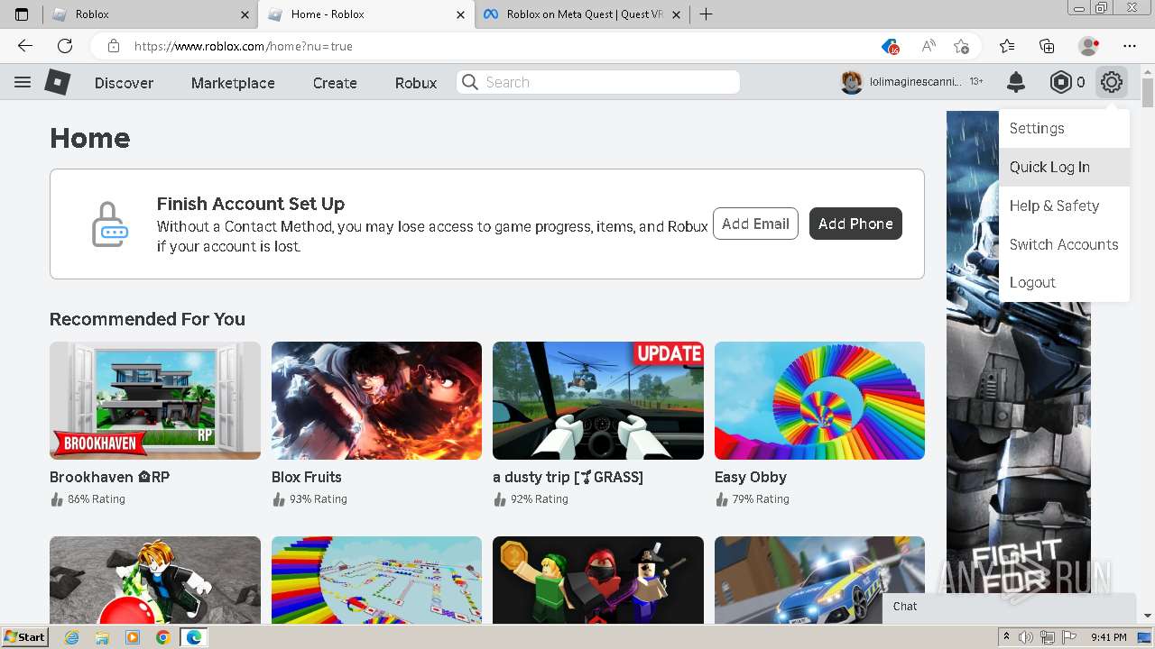This screenshot has width=1155, height=649.
Task: Click the browser address bar URL
Action: 244,46
